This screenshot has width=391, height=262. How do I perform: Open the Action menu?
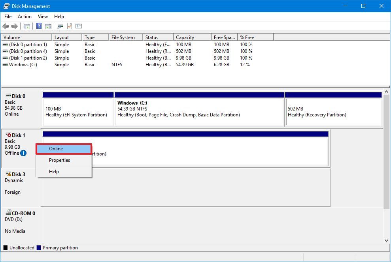[x=25, y=17]
